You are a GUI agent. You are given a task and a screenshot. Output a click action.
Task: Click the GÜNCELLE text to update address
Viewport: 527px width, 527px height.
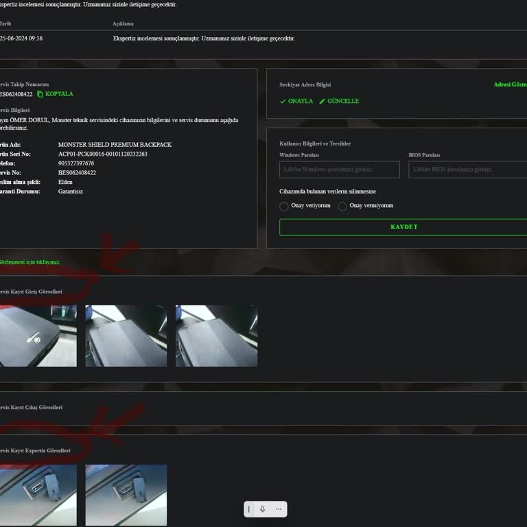pos(343,102)
